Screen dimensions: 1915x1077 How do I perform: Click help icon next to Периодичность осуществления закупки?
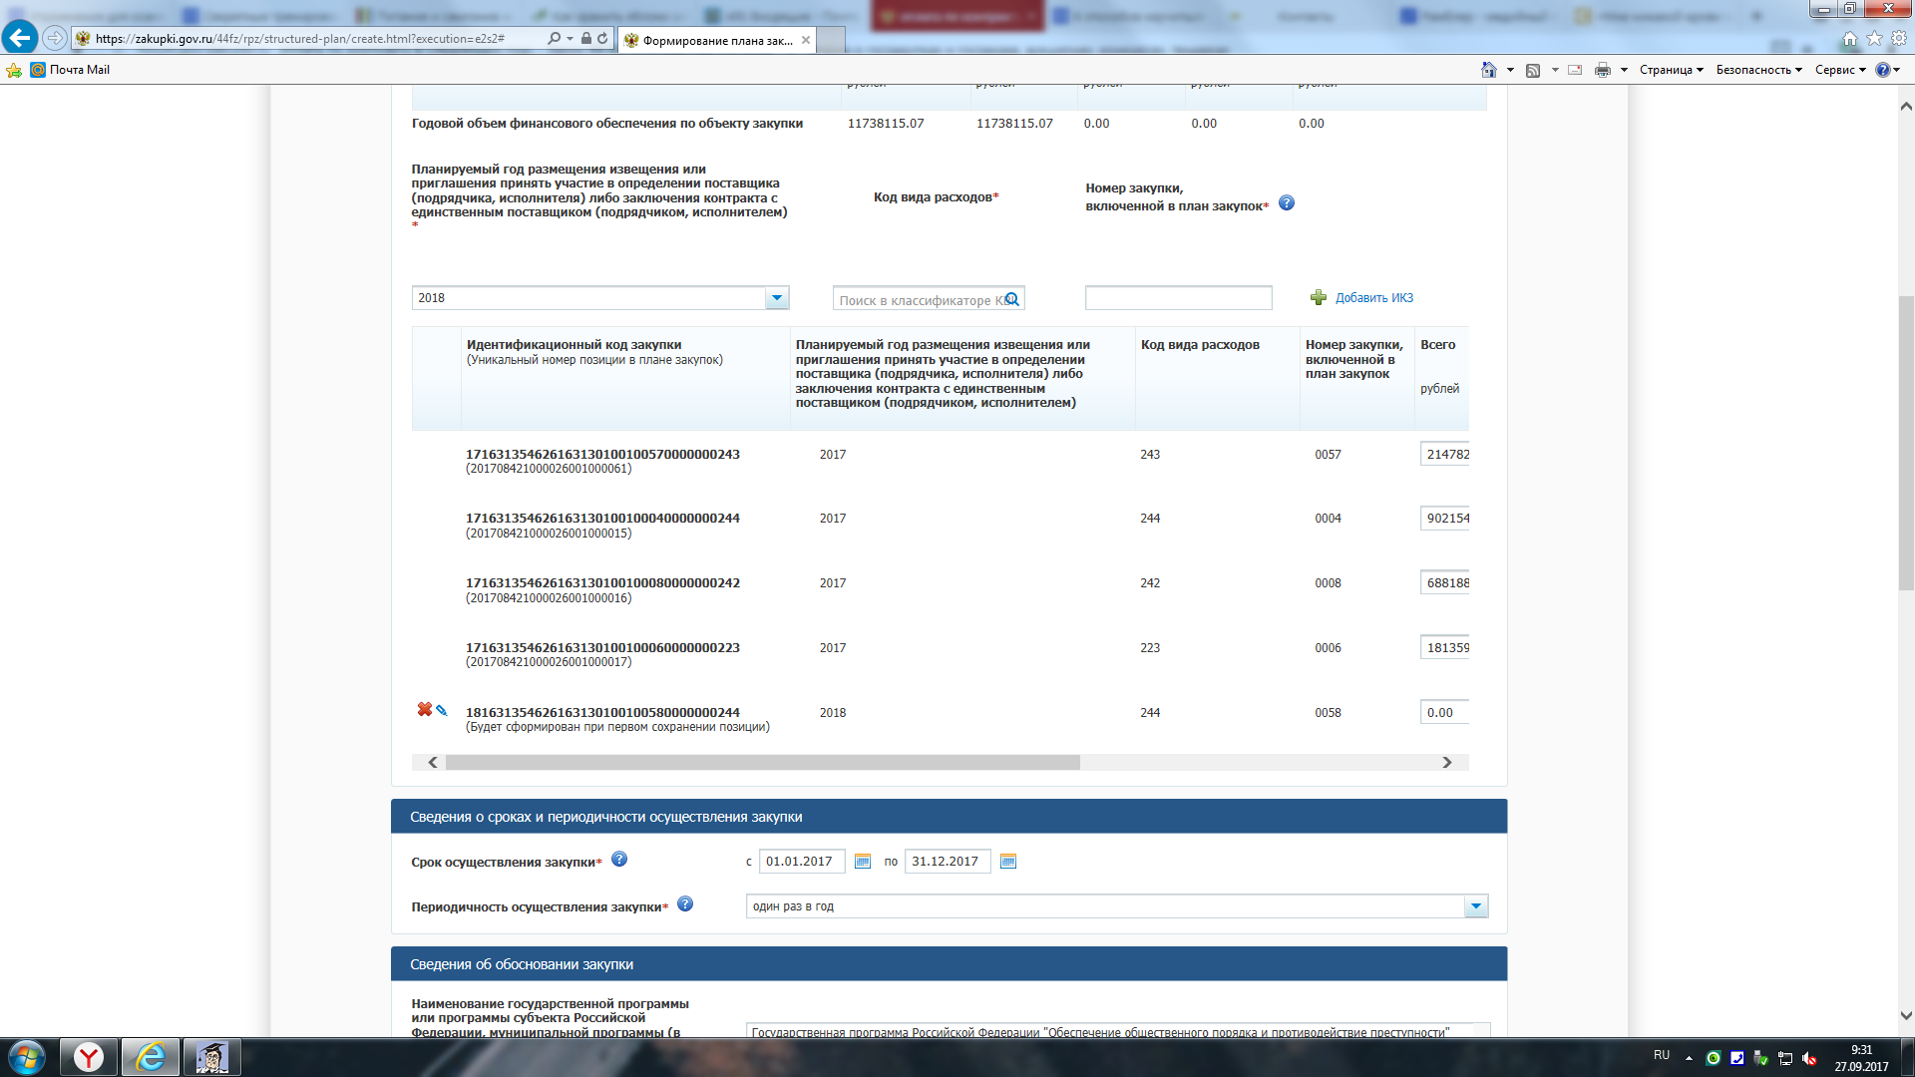point(685,904)
